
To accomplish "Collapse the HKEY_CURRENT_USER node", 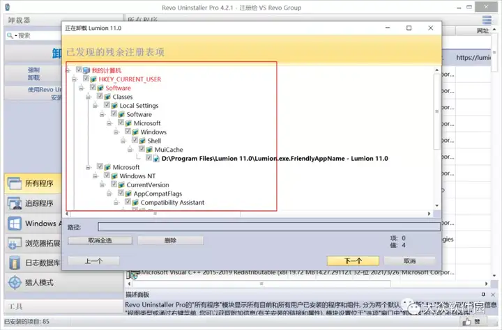I will pos(75,79).
